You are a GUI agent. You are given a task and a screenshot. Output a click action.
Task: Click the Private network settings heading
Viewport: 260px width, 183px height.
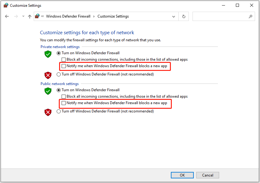pyautogui.click(x=60, y=47)
